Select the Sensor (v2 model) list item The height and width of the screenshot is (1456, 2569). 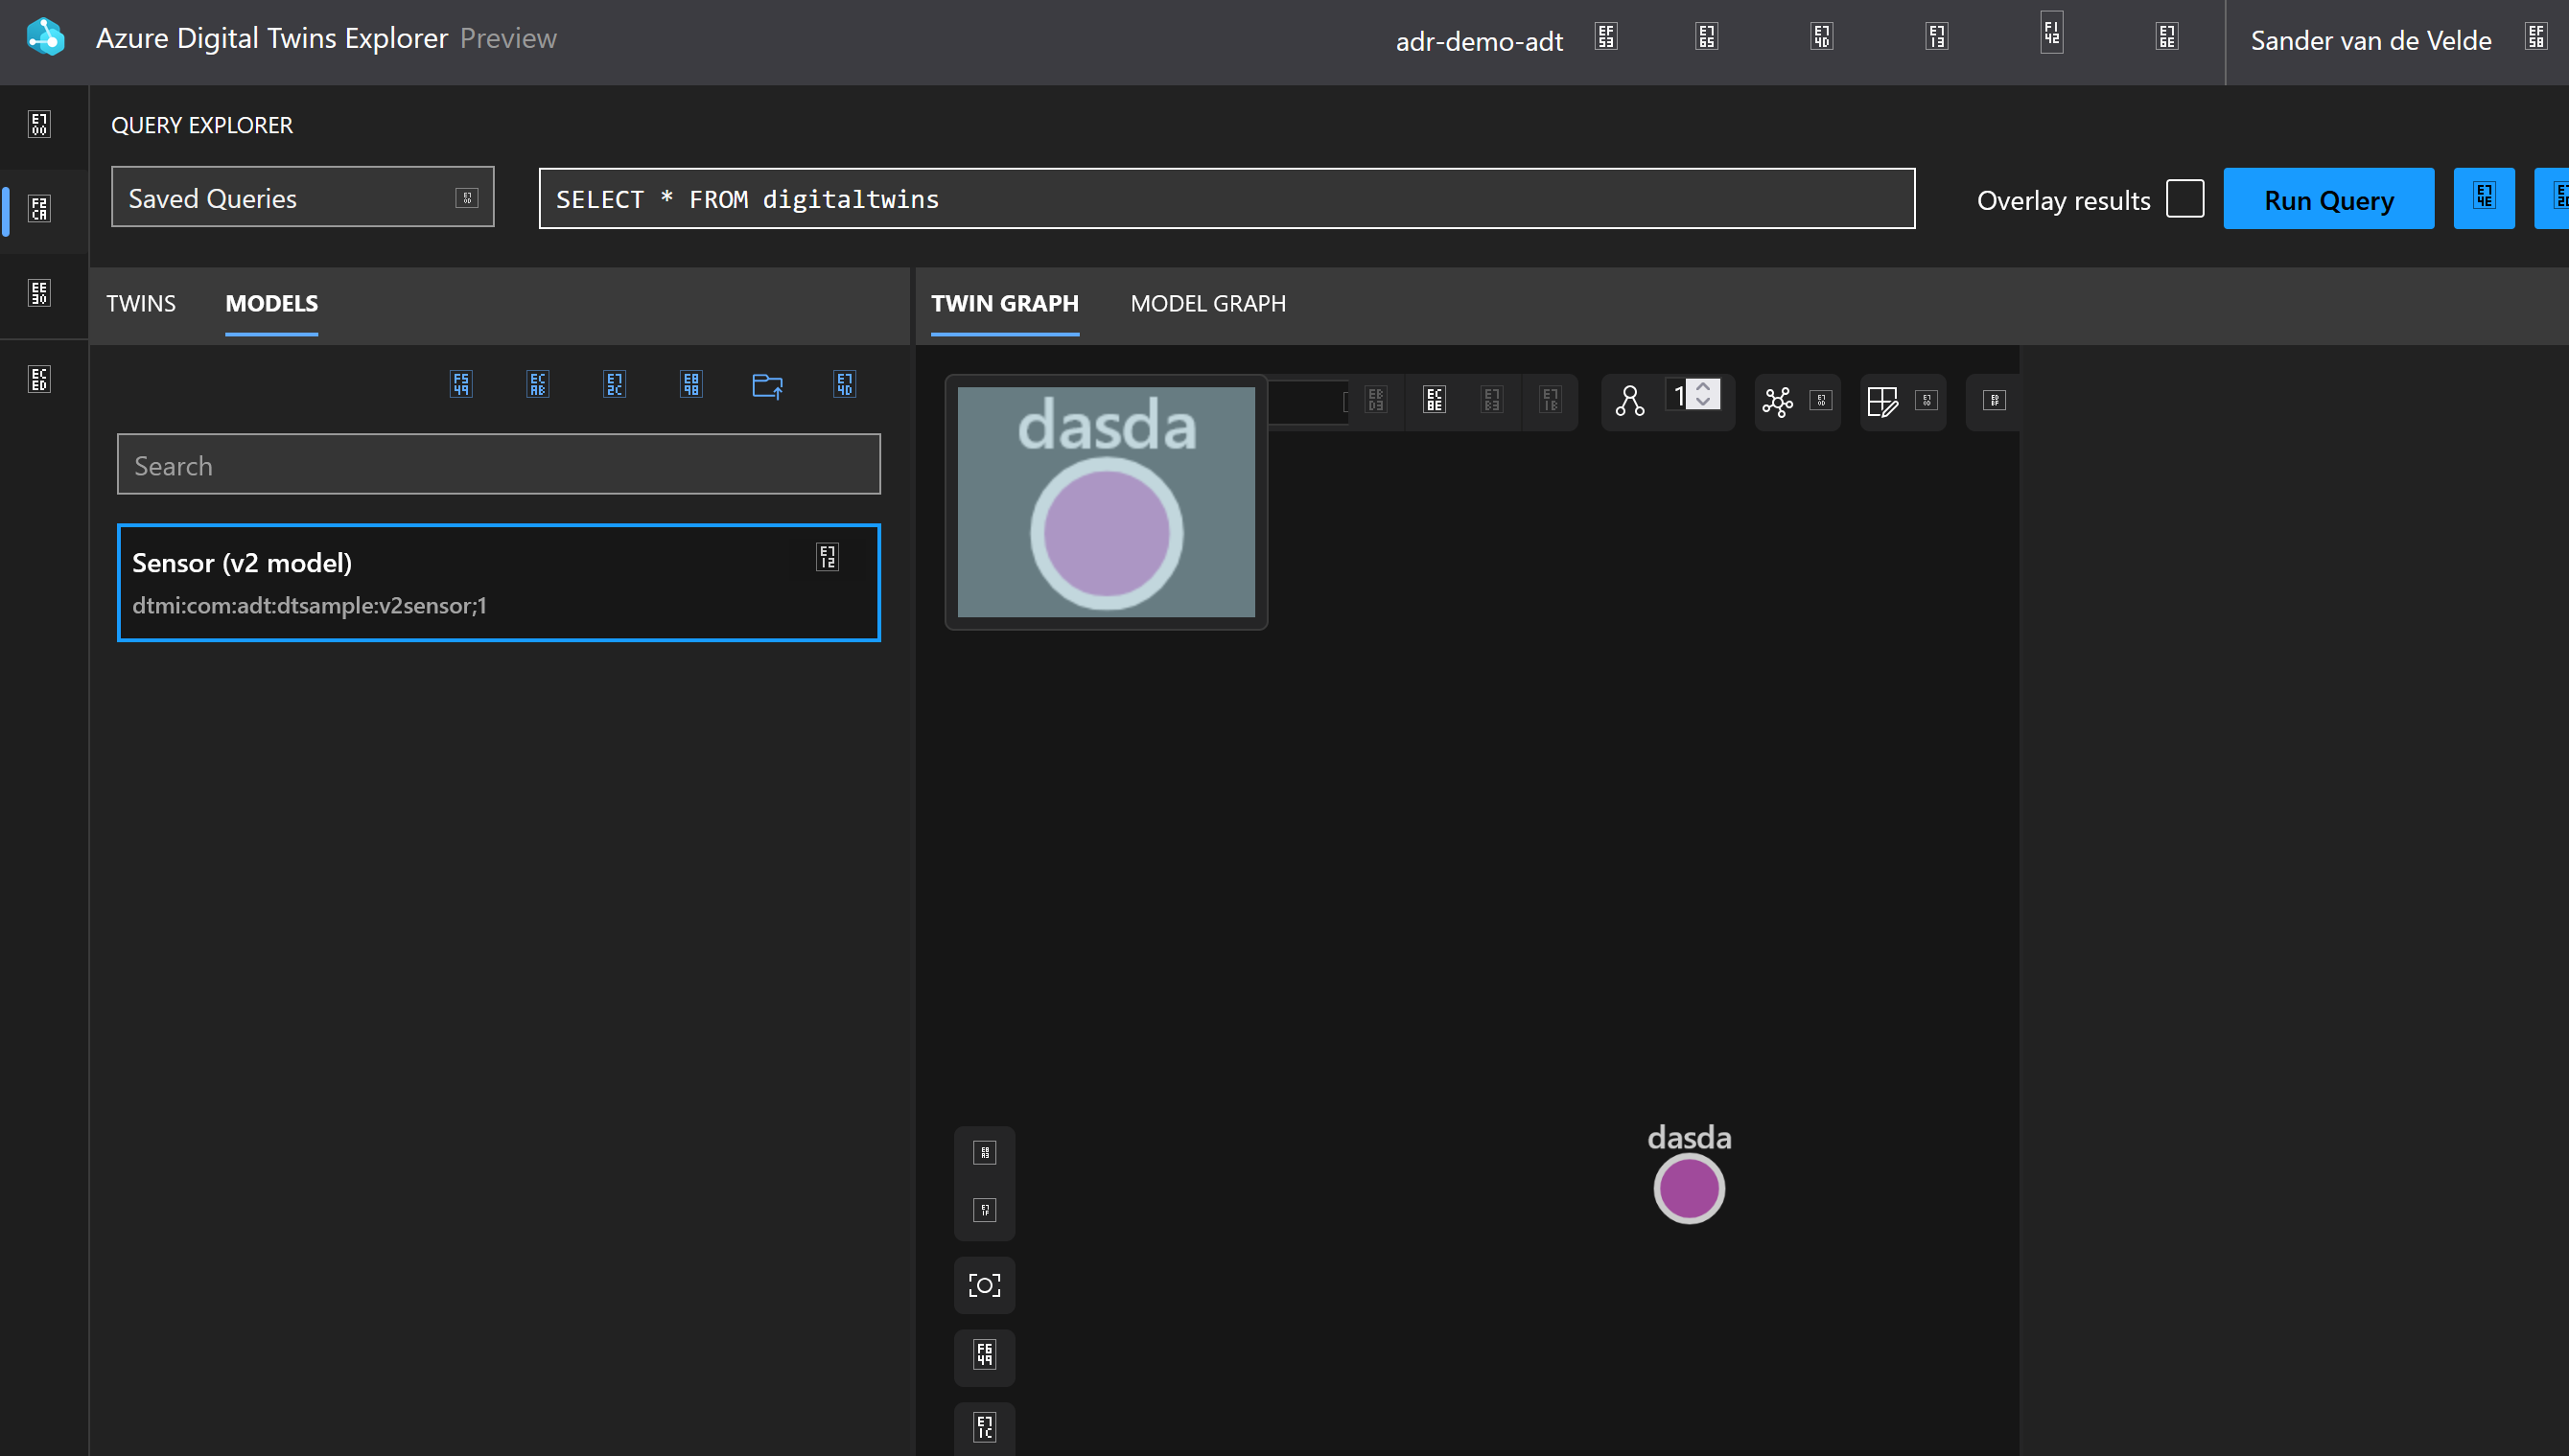click(x=499, y=582)
